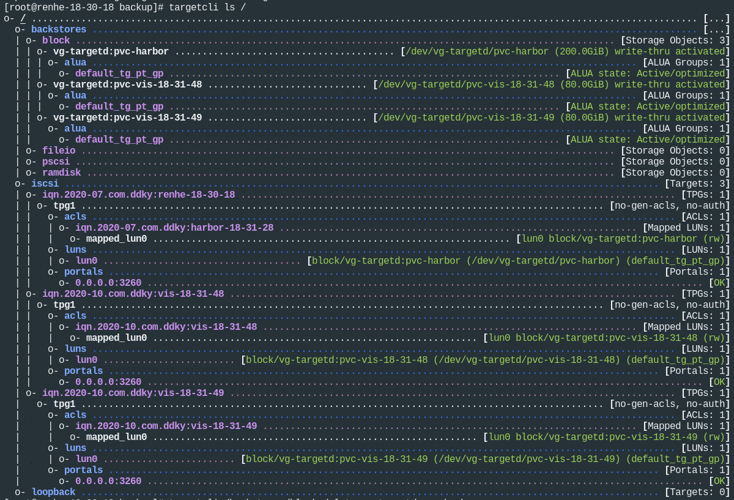Screen dimensions: 734x500
Task: Select ACL 'iqn.2020-10.com.ddky:vis-18-31-48' on the Mapped LUNs row
Action: click(x=166, y=327)
